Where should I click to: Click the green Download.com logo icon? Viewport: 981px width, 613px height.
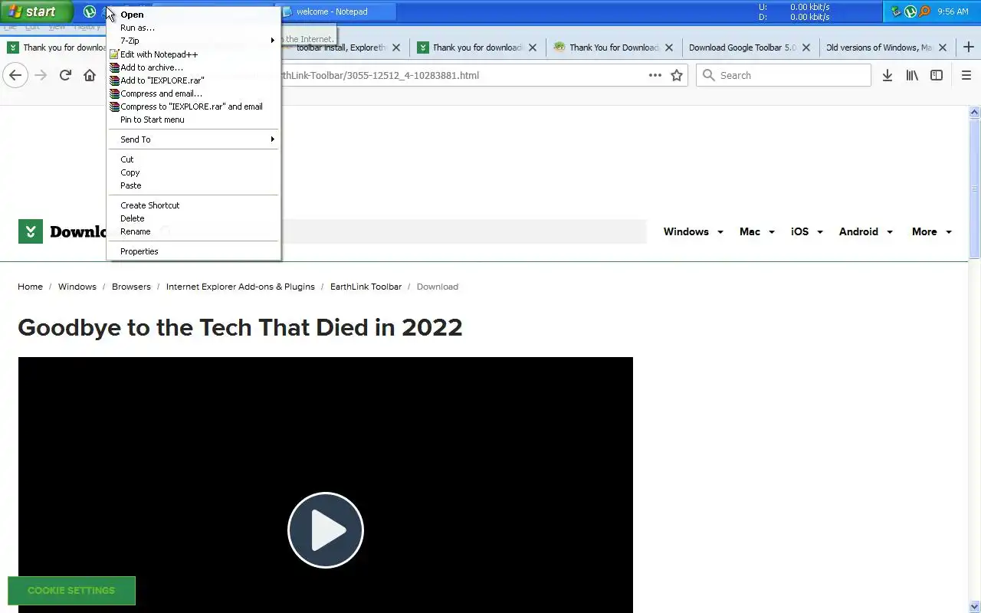tap(31, 231)
